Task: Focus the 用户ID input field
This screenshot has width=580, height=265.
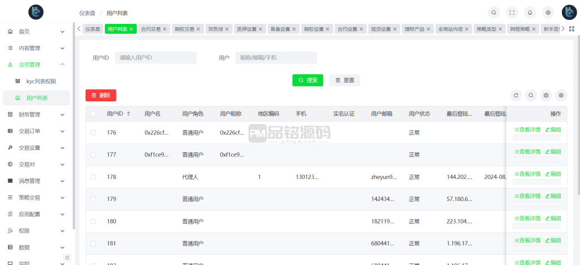Action: pyautogui.click(x=156, y=58)
